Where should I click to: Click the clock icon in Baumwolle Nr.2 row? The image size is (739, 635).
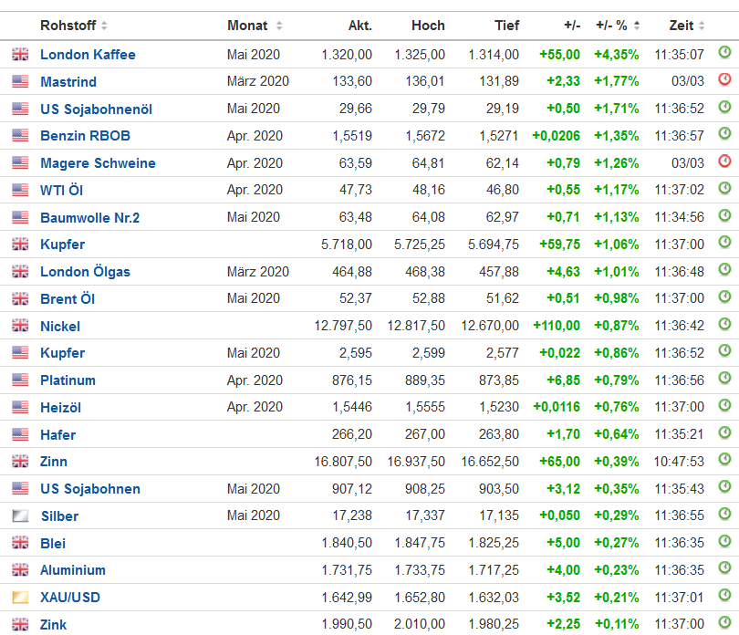point(724,215)
